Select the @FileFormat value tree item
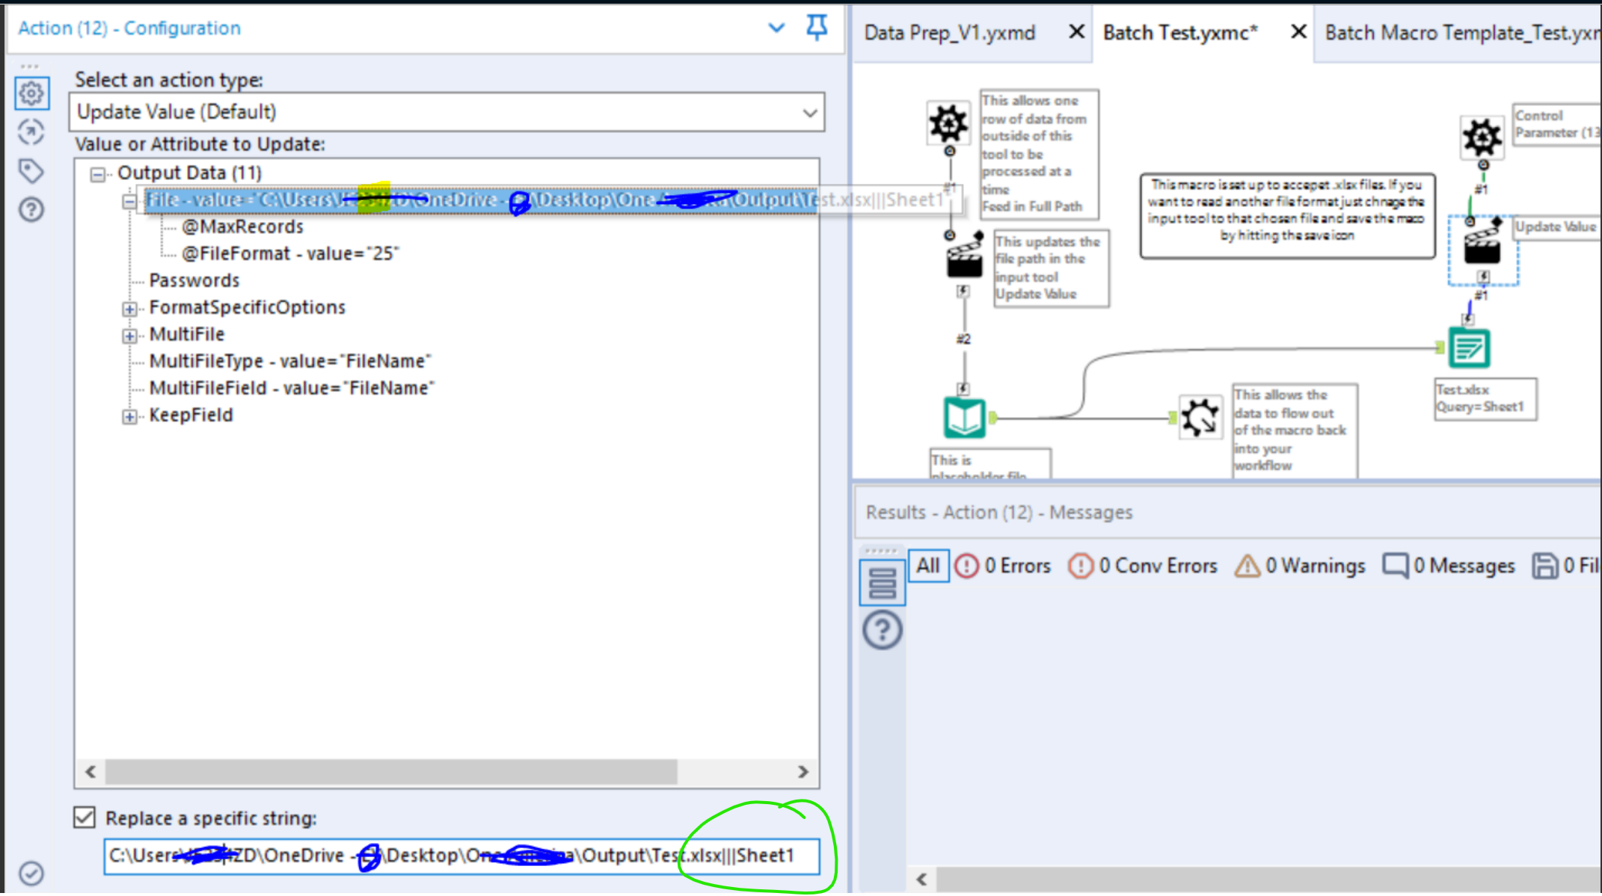The height and width of the screenshot is (896, 1602). point(290,254)
